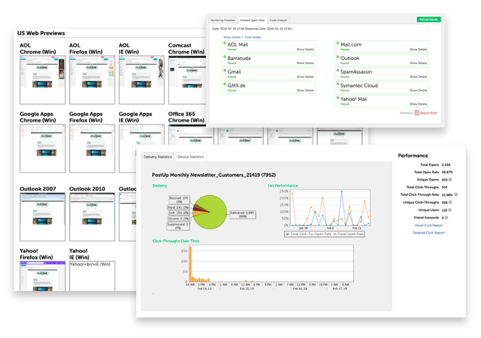Screen dimensions: 481x338
Task: Switch to the Device Statistics tab
Action: point(191,157)
